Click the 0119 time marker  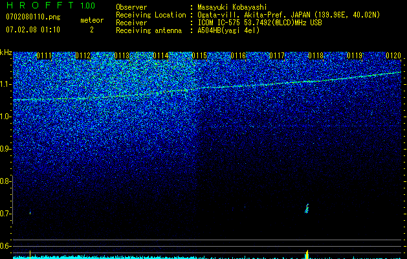click(x=355, y=56)
